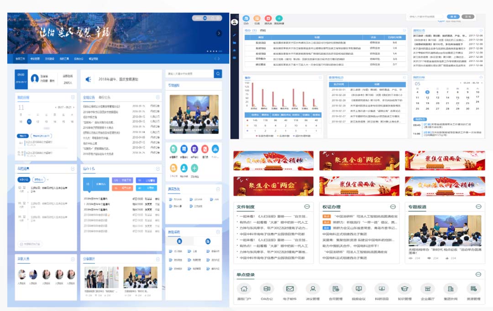Viewport: 493px width, 311px height.
Task: Open the 合同管理 icon
Action: (x=336, y=289)
